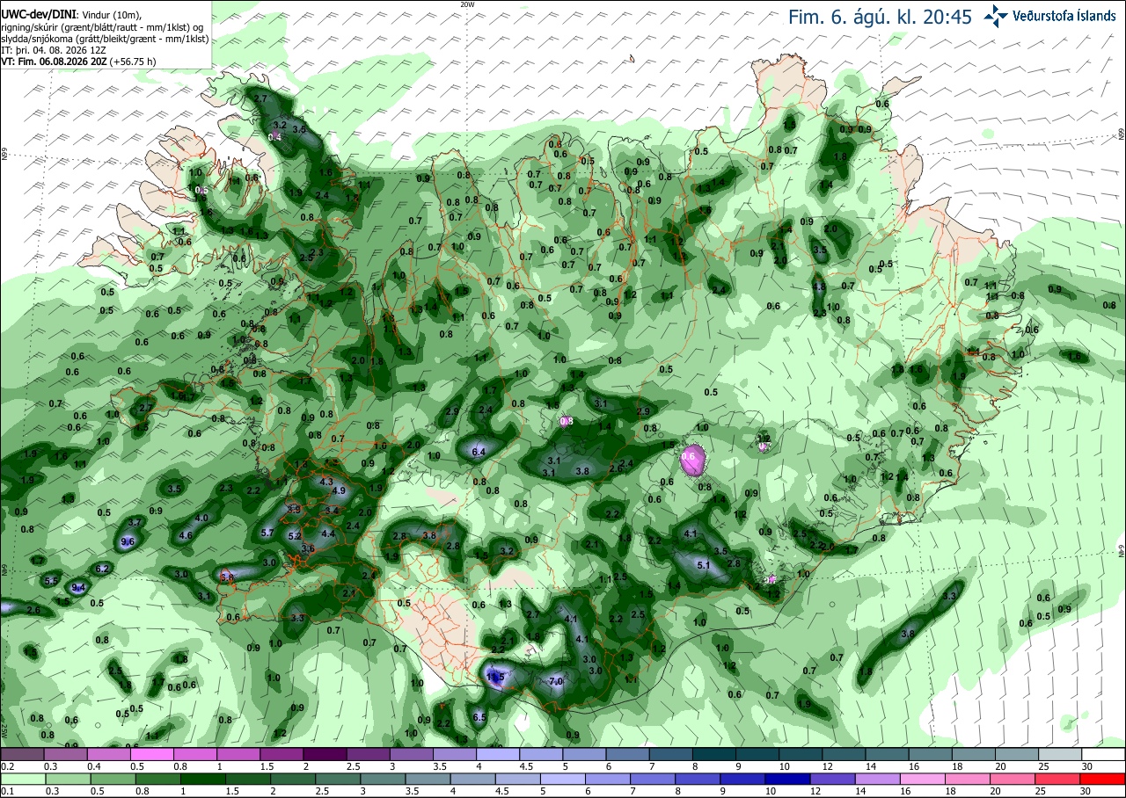Click the 5.1 precipitation cell in southeast Iceland
The image size is (1126, 798).
[703, 565]
